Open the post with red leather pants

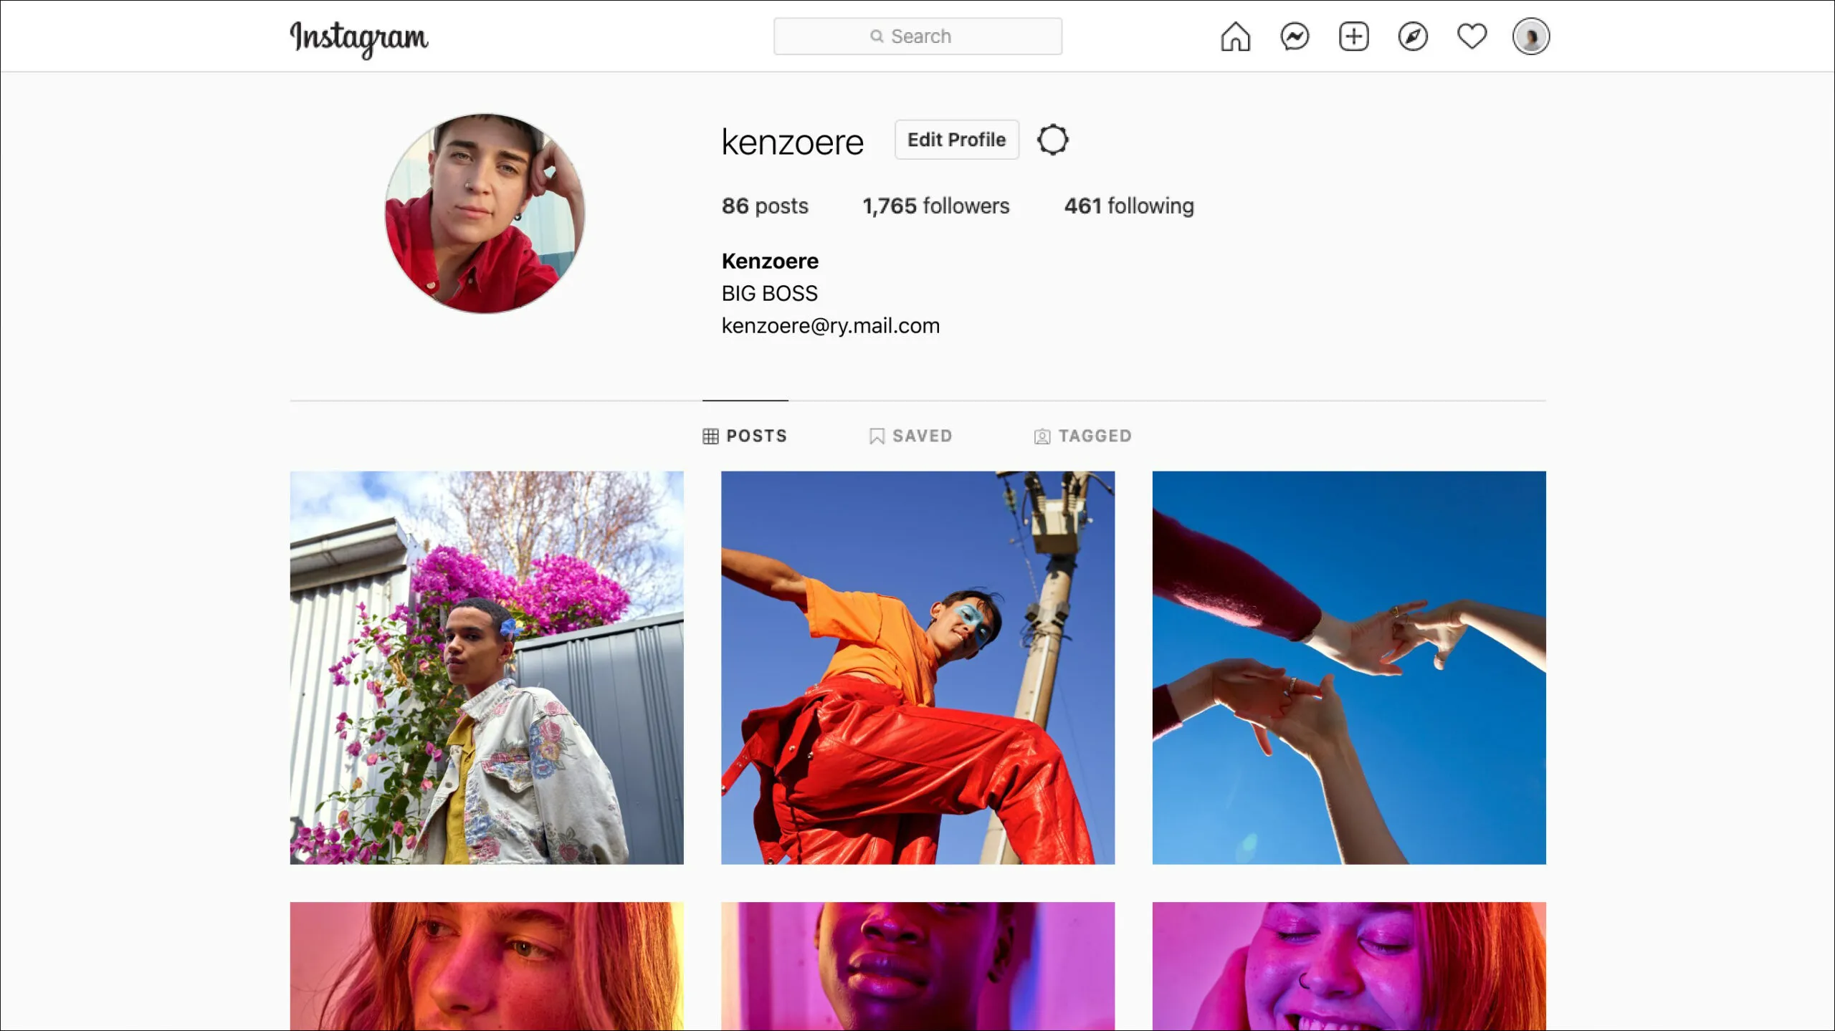click(917, 667)
